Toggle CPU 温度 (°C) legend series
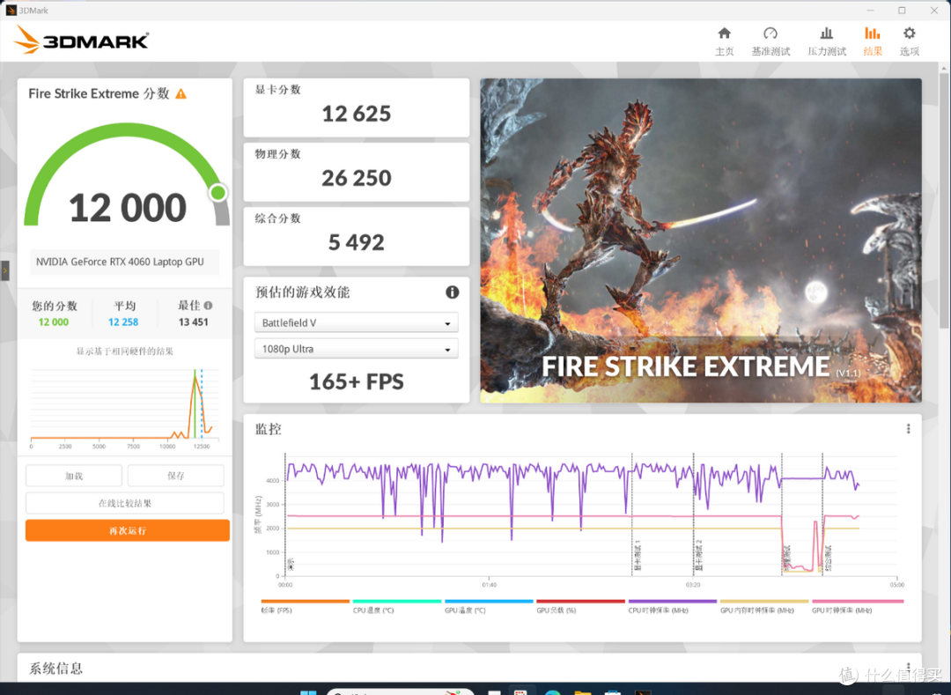The height and width of the screenshot is (695, 951). (x=396, y=606)
